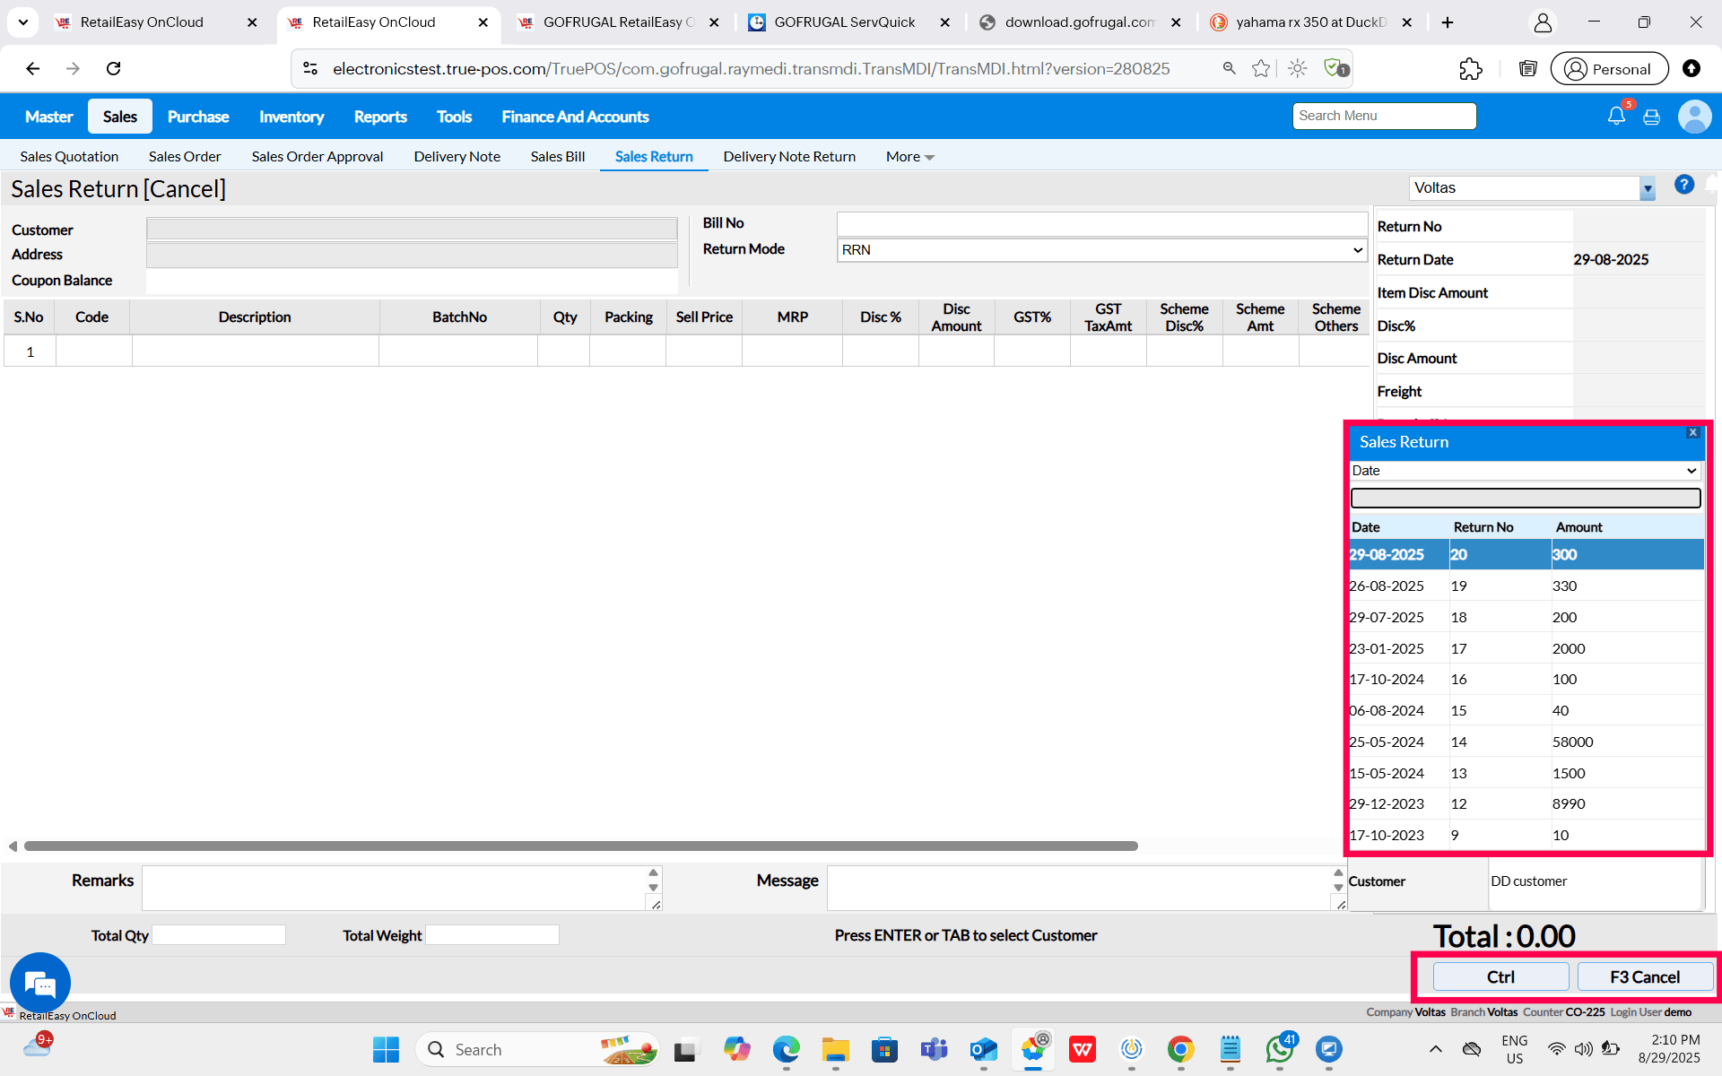
Task: Open the notifications bell icon
Action: click(x=1615, y=116)
